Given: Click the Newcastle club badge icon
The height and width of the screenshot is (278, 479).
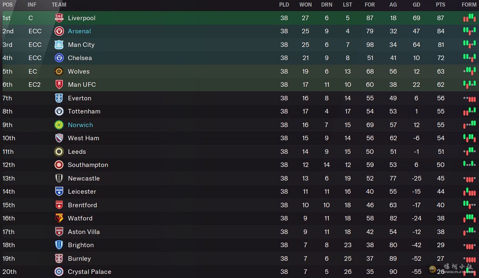Looking at the screenshot, I should (59, 178).
